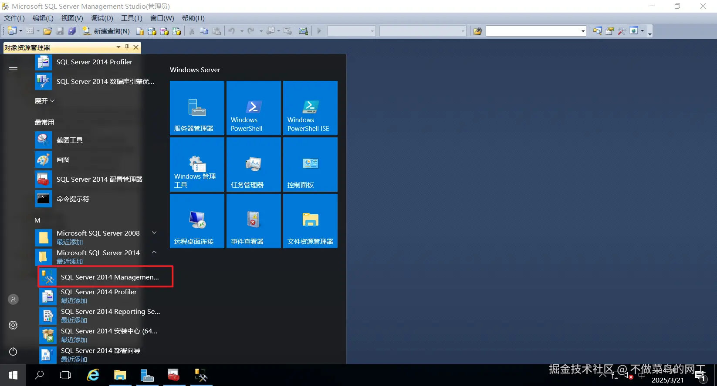Click the Copy icon in toolbar
This screenshot has height=386, width=717.
tap(204, 31)
